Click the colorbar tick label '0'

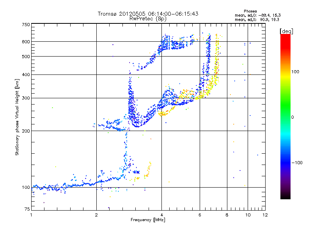pyautogui.click(x=292, y=117)
